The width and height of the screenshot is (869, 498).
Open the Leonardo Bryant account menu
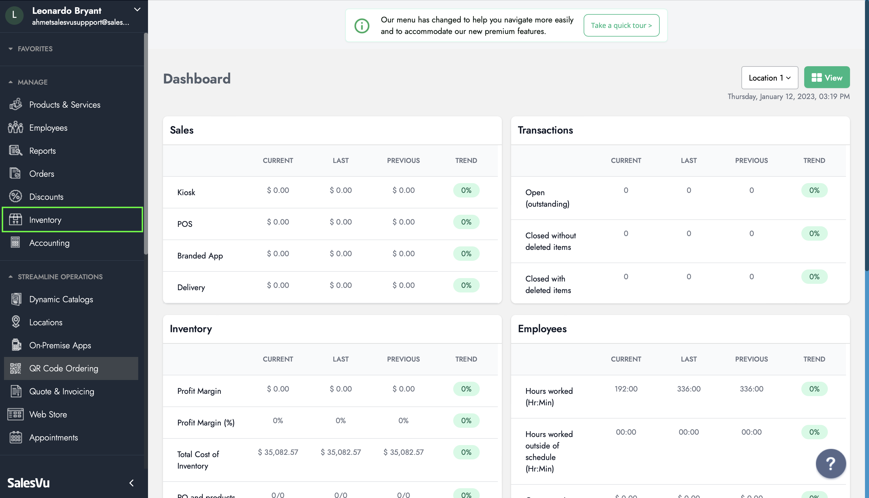pyautogui.click(x=137, y=9)
